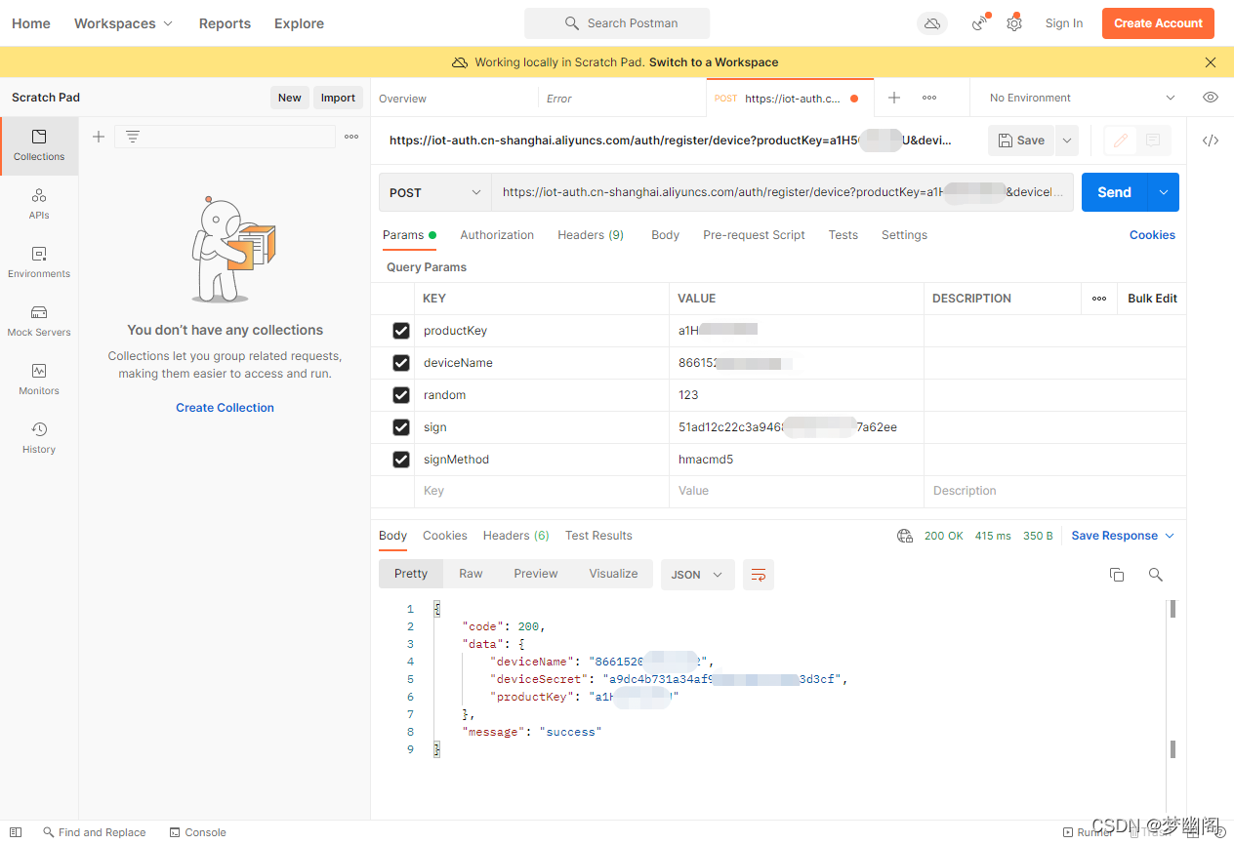
Task: Uncheck the productKey parameter checkbox
Action: (x=400, y=331)
